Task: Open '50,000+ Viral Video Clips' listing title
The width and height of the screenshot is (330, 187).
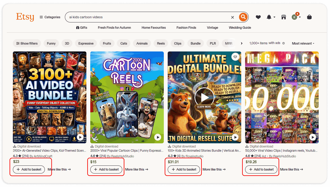Action: (x=281, y=150)
